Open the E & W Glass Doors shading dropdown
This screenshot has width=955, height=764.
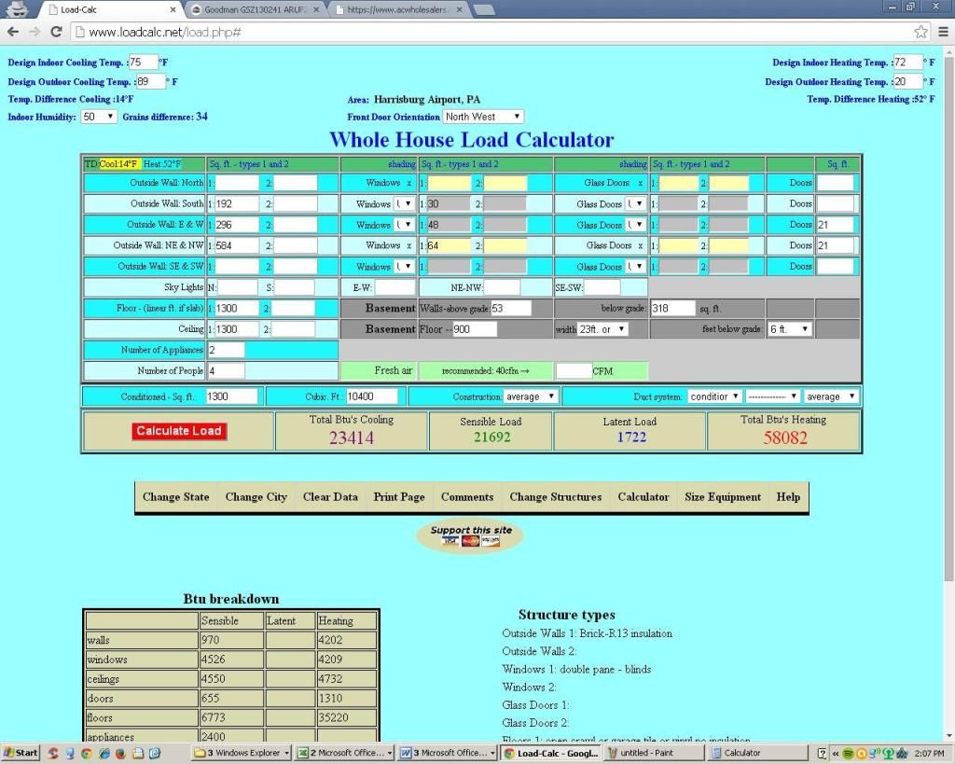pyautogui.click(x=634, y=225)
